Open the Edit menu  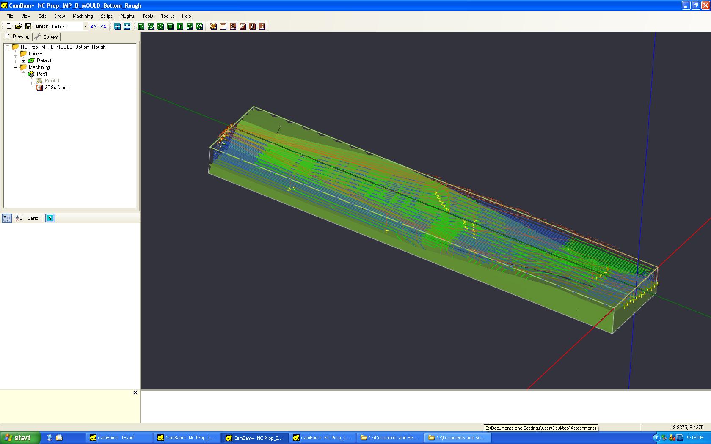42,16
